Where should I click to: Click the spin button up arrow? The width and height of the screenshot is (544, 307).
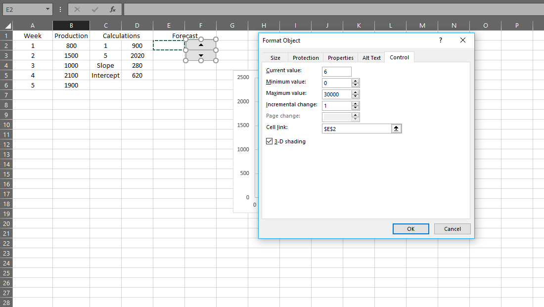[201, 45]
